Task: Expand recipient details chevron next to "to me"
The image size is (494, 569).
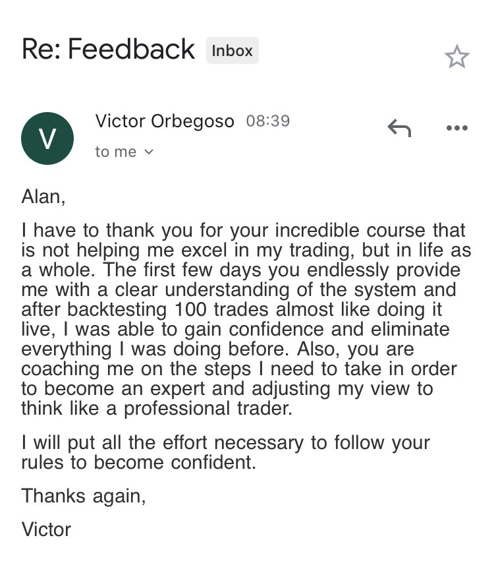Action: (148, 152)
